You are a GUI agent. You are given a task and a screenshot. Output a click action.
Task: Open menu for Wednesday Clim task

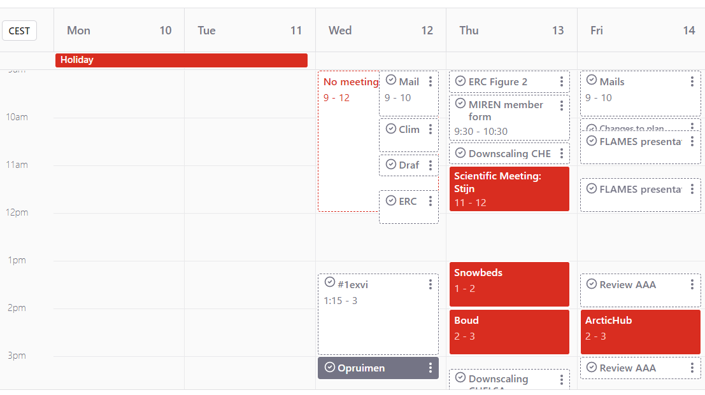tap(431, 129)
